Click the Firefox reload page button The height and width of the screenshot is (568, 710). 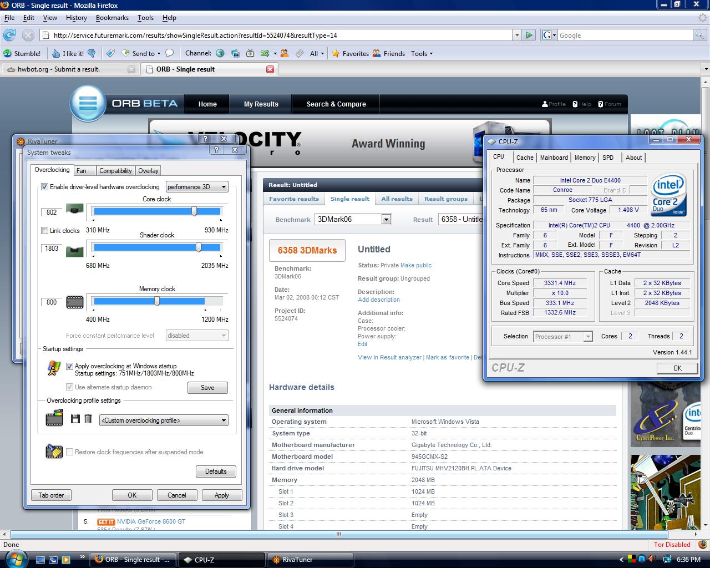point(9,35)
